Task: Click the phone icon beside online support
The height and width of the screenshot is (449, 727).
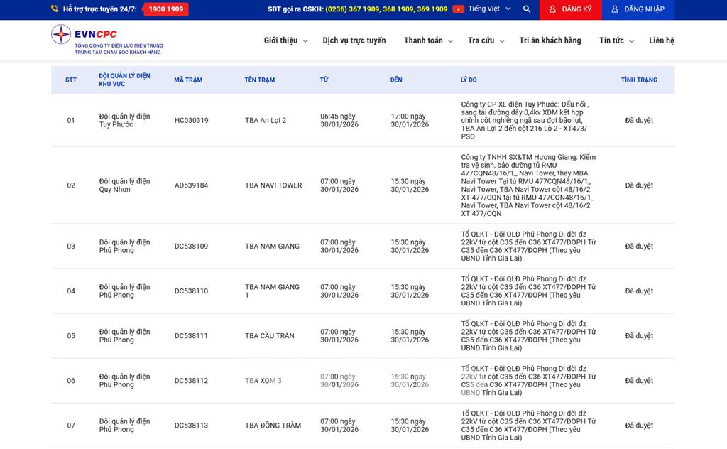Action: click(55, 9)
